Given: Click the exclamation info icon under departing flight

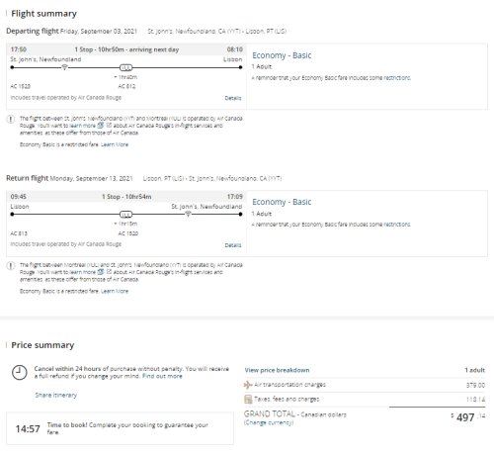Looking at the screenshot, I should point(11,119).
